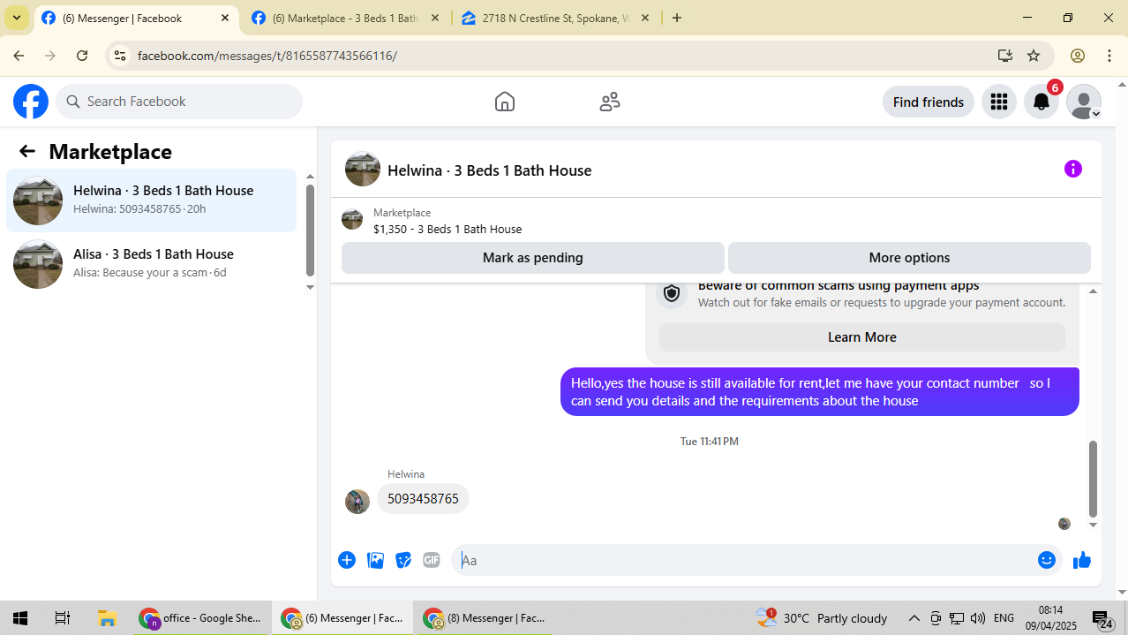Screen dimensions: 1128x635
Task: Click the Facebook logo
Action: (x=31, y=102)
